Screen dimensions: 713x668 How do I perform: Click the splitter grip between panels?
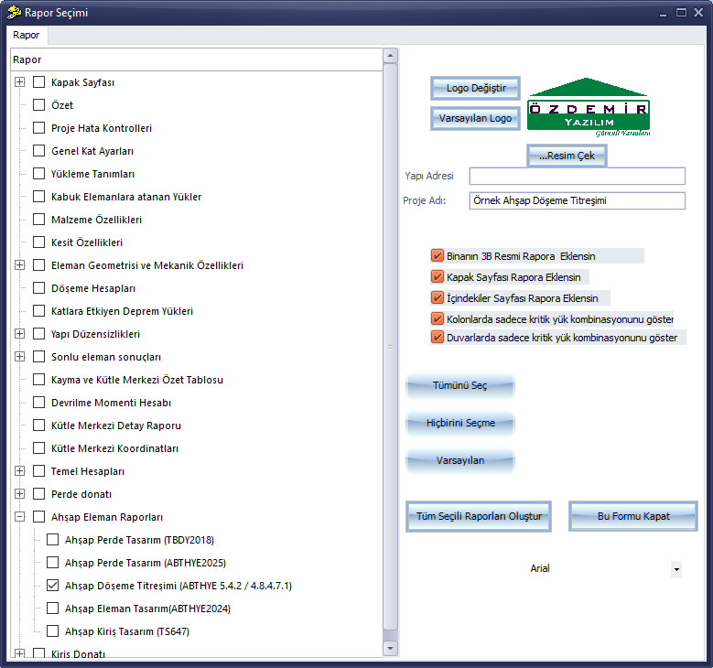390,347
